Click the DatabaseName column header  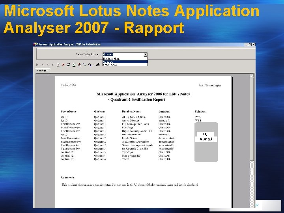point(131,112)
